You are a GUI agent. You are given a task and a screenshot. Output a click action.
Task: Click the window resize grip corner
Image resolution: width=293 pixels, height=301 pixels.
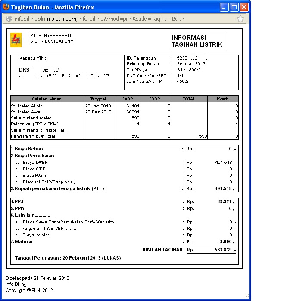(247, 297)
